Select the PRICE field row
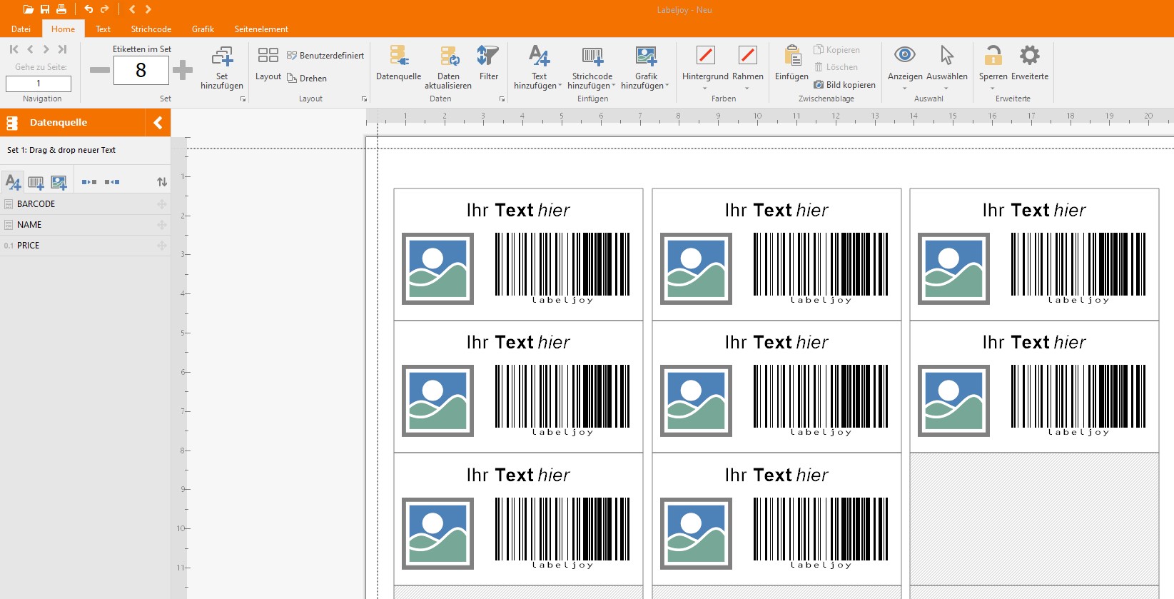The height and width of the screenshot is (599, 1174). point(86,246)
